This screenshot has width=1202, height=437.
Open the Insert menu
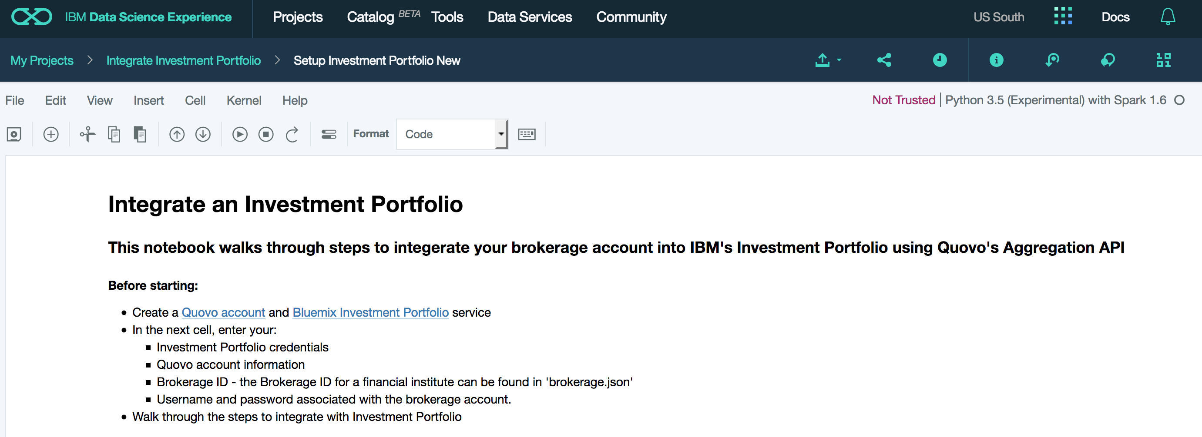149,101
